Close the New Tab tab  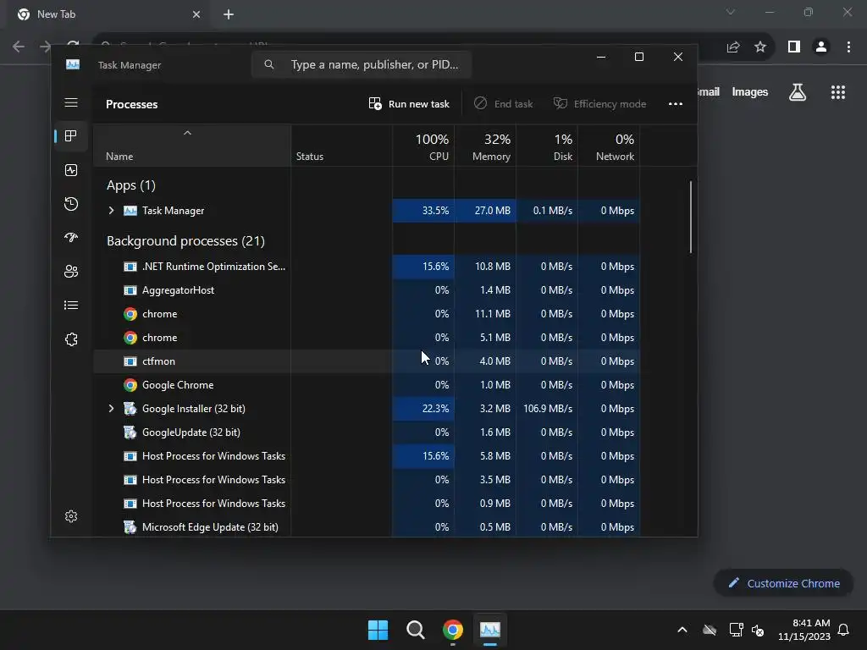pos(196,14)
